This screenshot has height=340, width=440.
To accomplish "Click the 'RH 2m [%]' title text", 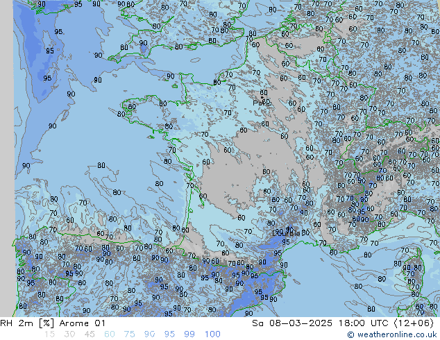I will pyautogui.click(x=27, y=323).
